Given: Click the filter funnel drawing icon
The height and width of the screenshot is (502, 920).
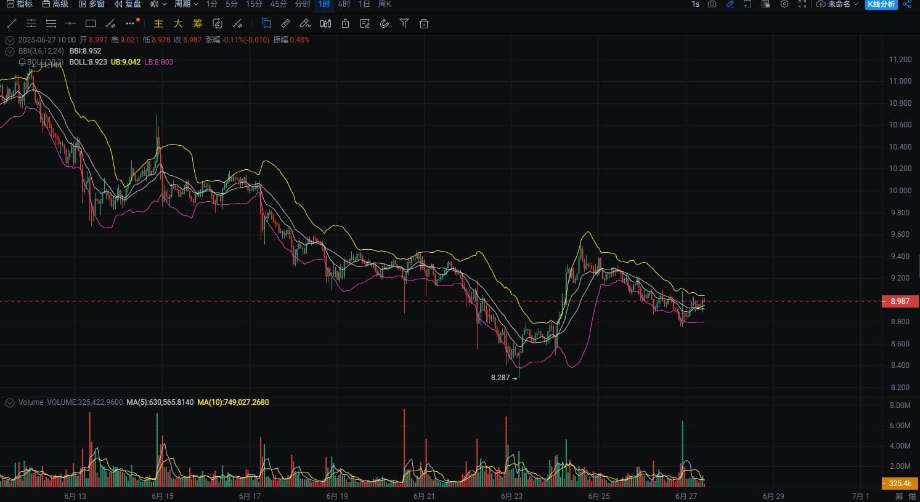Looking at the screenshot, I should pos(404,23).
